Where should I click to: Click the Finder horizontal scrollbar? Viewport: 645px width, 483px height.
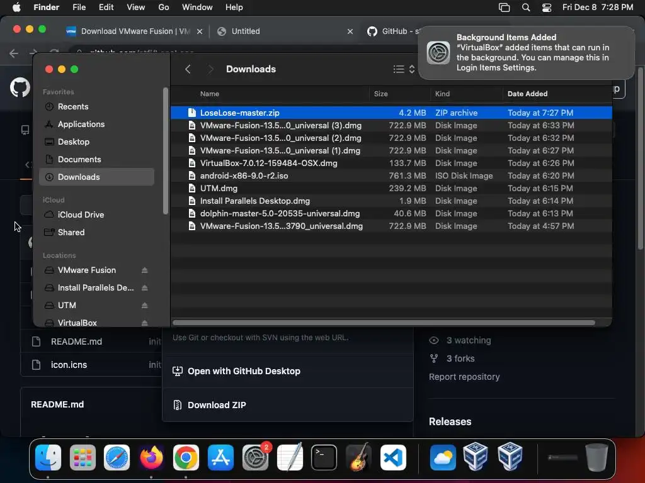pyautogui.click(x=384, y=323)
